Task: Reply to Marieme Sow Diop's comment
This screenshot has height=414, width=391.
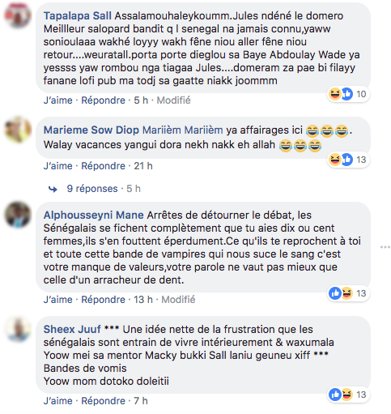Action: (x=104, y=166)
